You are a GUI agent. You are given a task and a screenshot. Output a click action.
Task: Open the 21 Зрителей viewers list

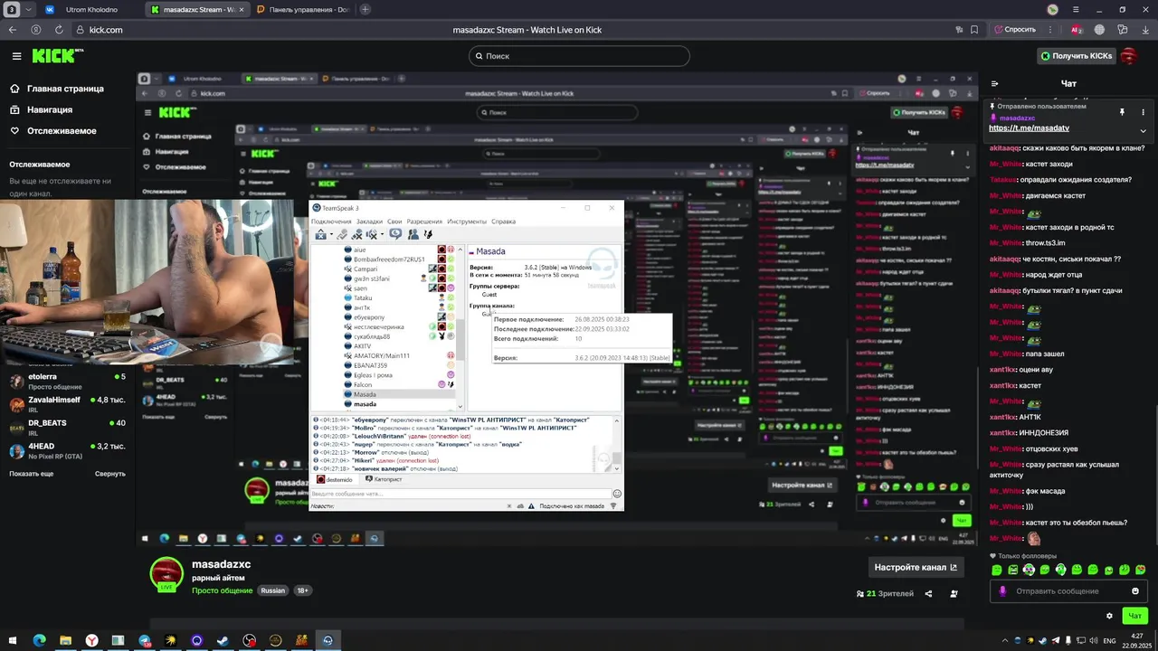coord(885,594)
